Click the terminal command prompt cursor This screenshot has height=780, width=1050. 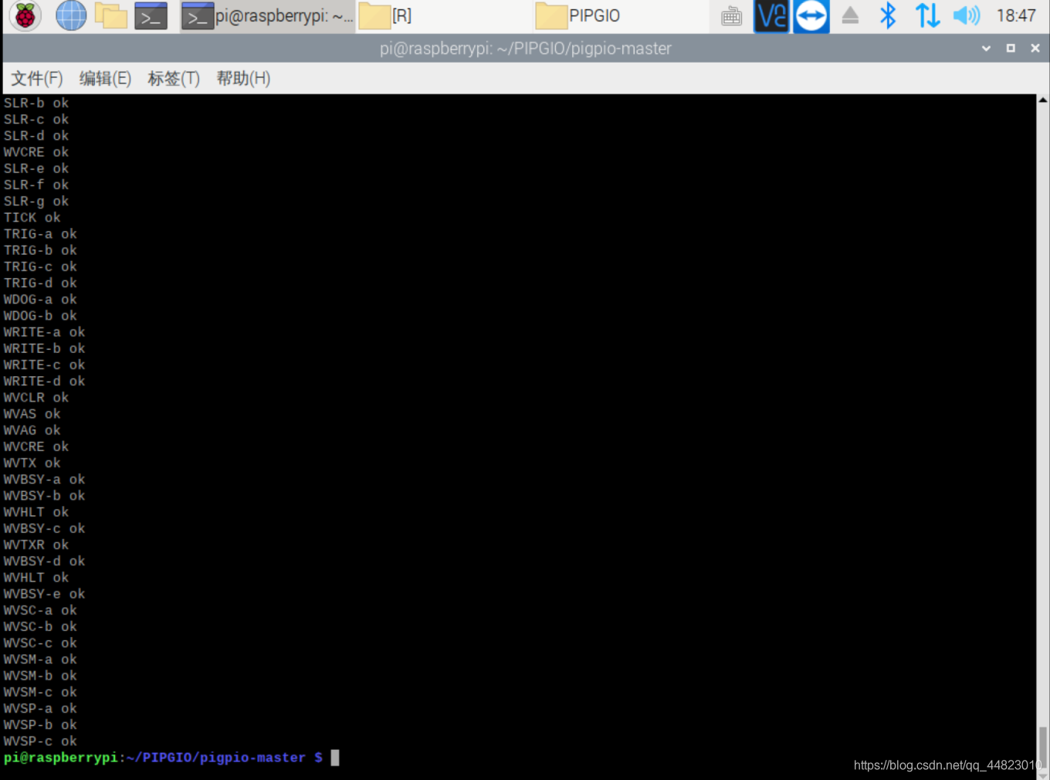335,758
